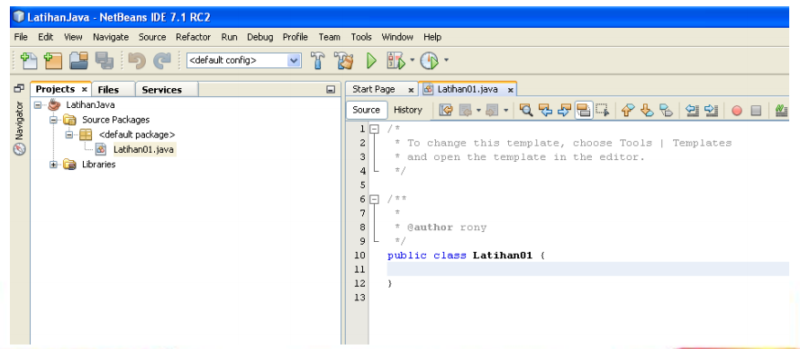Click the Open Project folder icon

(79, 60)
